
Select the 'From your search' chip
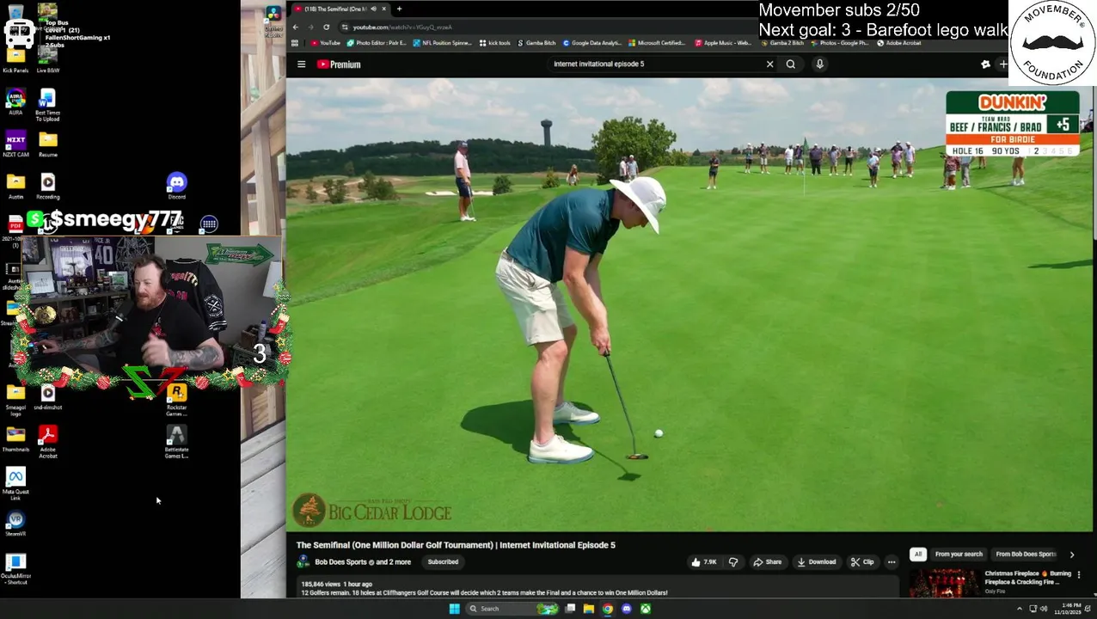959,555
